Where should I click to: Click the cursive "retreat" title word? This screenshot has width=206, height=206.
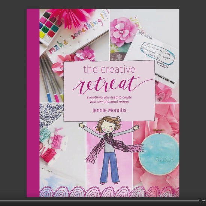pyautogui.click(x=112, y=85)
